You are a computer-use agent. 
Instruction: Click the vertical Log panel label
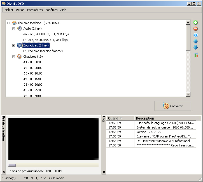pos(104,119)
